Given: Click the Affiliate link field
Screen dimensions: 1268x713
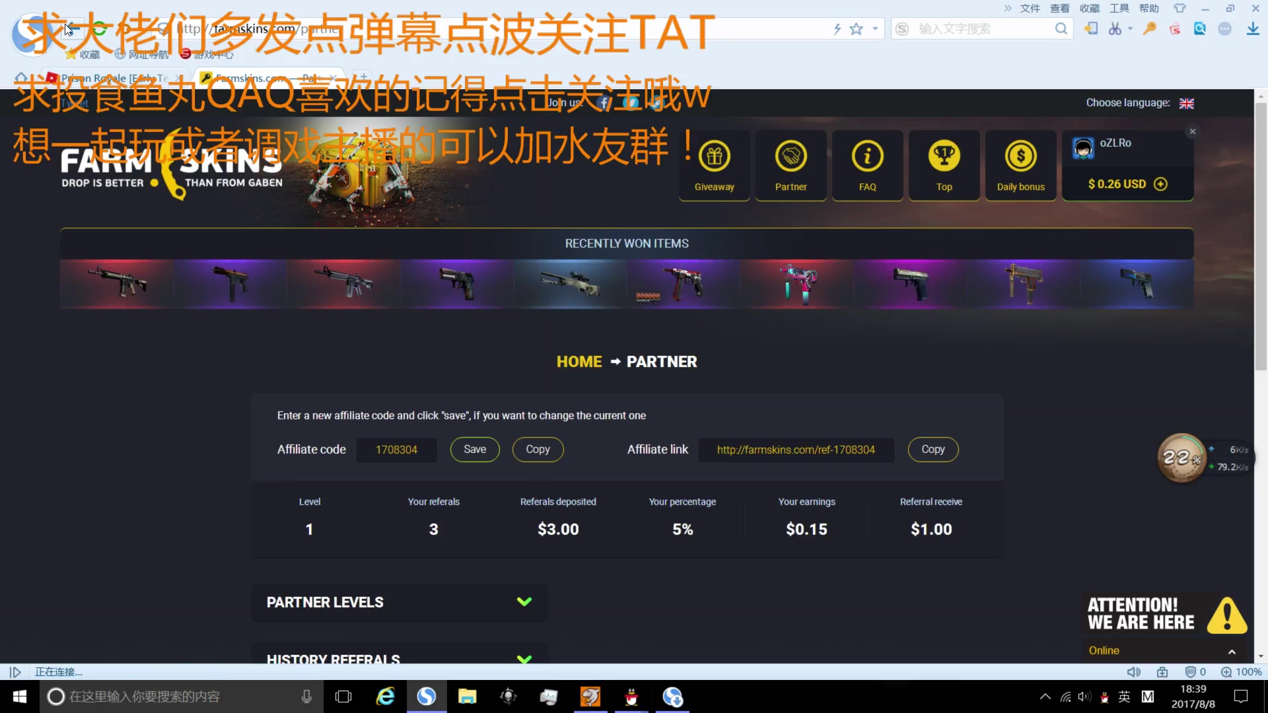Looking at the screenshot, I should coord(796,450).
